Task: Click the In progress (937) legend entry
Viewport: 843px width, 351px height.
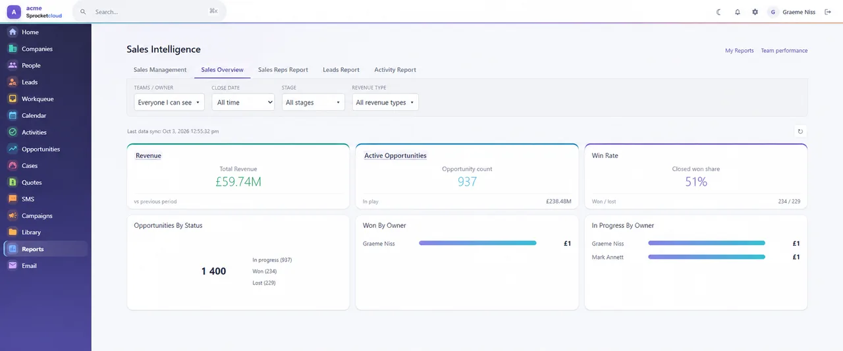Action: click(x=272, y=260)
